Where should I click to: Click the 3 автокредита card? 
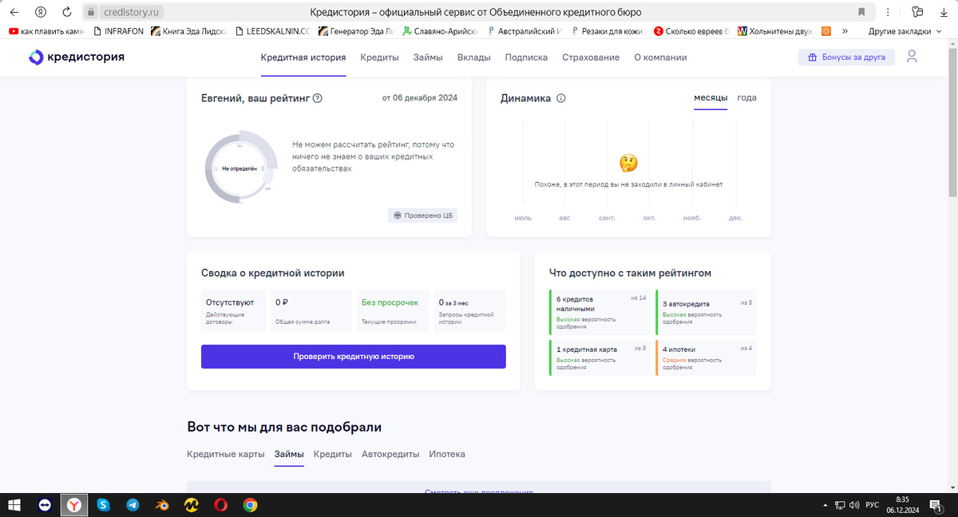pos(706,312)
